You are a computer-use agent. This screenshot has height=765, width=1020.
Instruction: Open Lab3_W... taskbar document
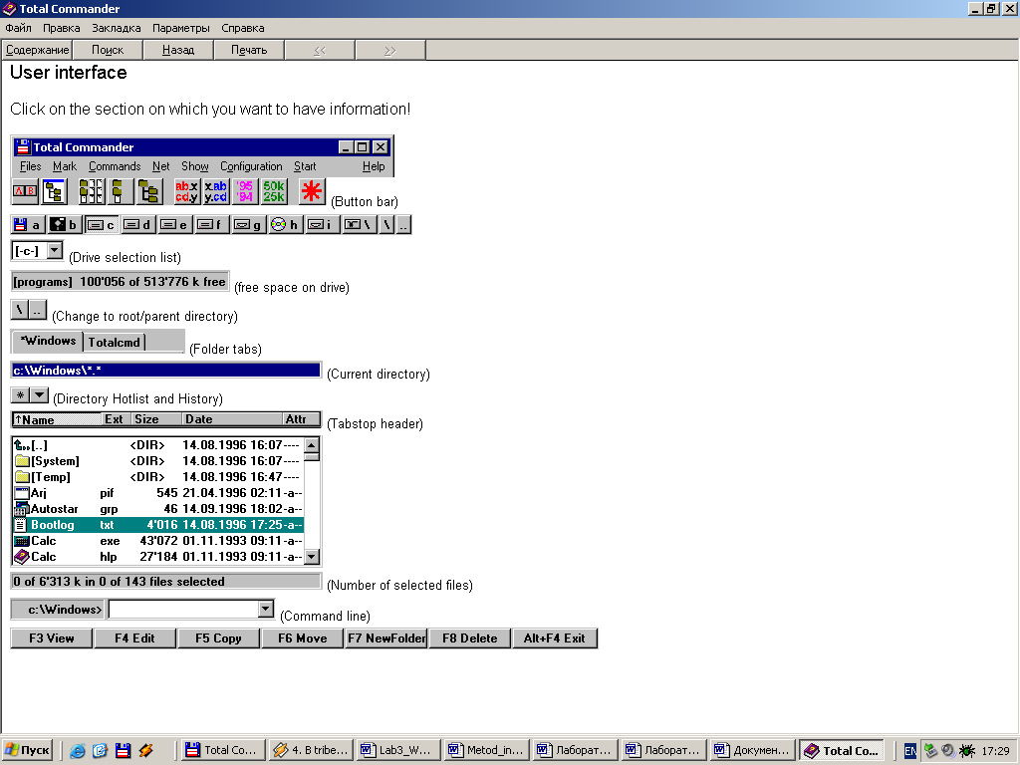[x=398, y=750]
